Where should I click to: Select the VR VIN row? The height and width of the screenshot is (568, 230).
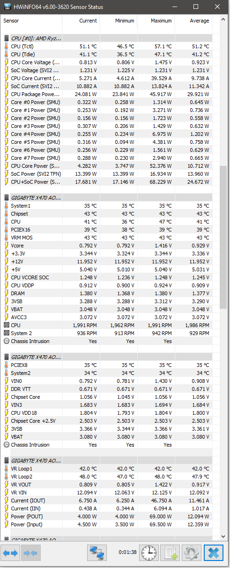106,493
